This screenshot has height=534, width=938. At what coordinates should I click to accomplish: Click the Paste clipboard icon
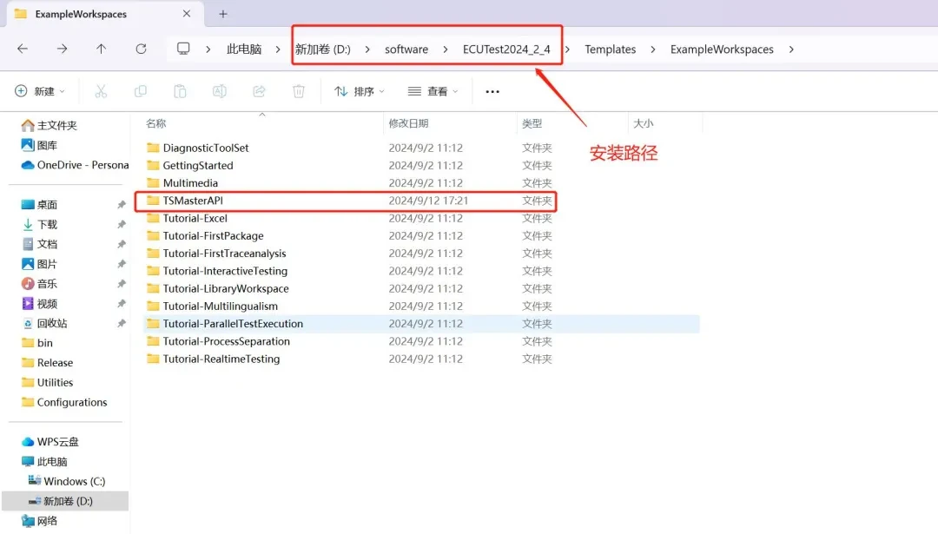[x=180, y=91]
